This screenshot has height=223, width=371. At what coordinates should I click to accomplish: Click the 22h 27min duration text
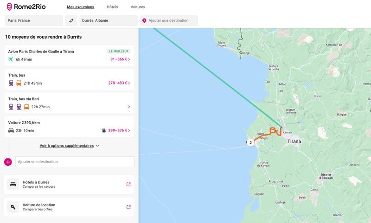click(x=40, y=107)
